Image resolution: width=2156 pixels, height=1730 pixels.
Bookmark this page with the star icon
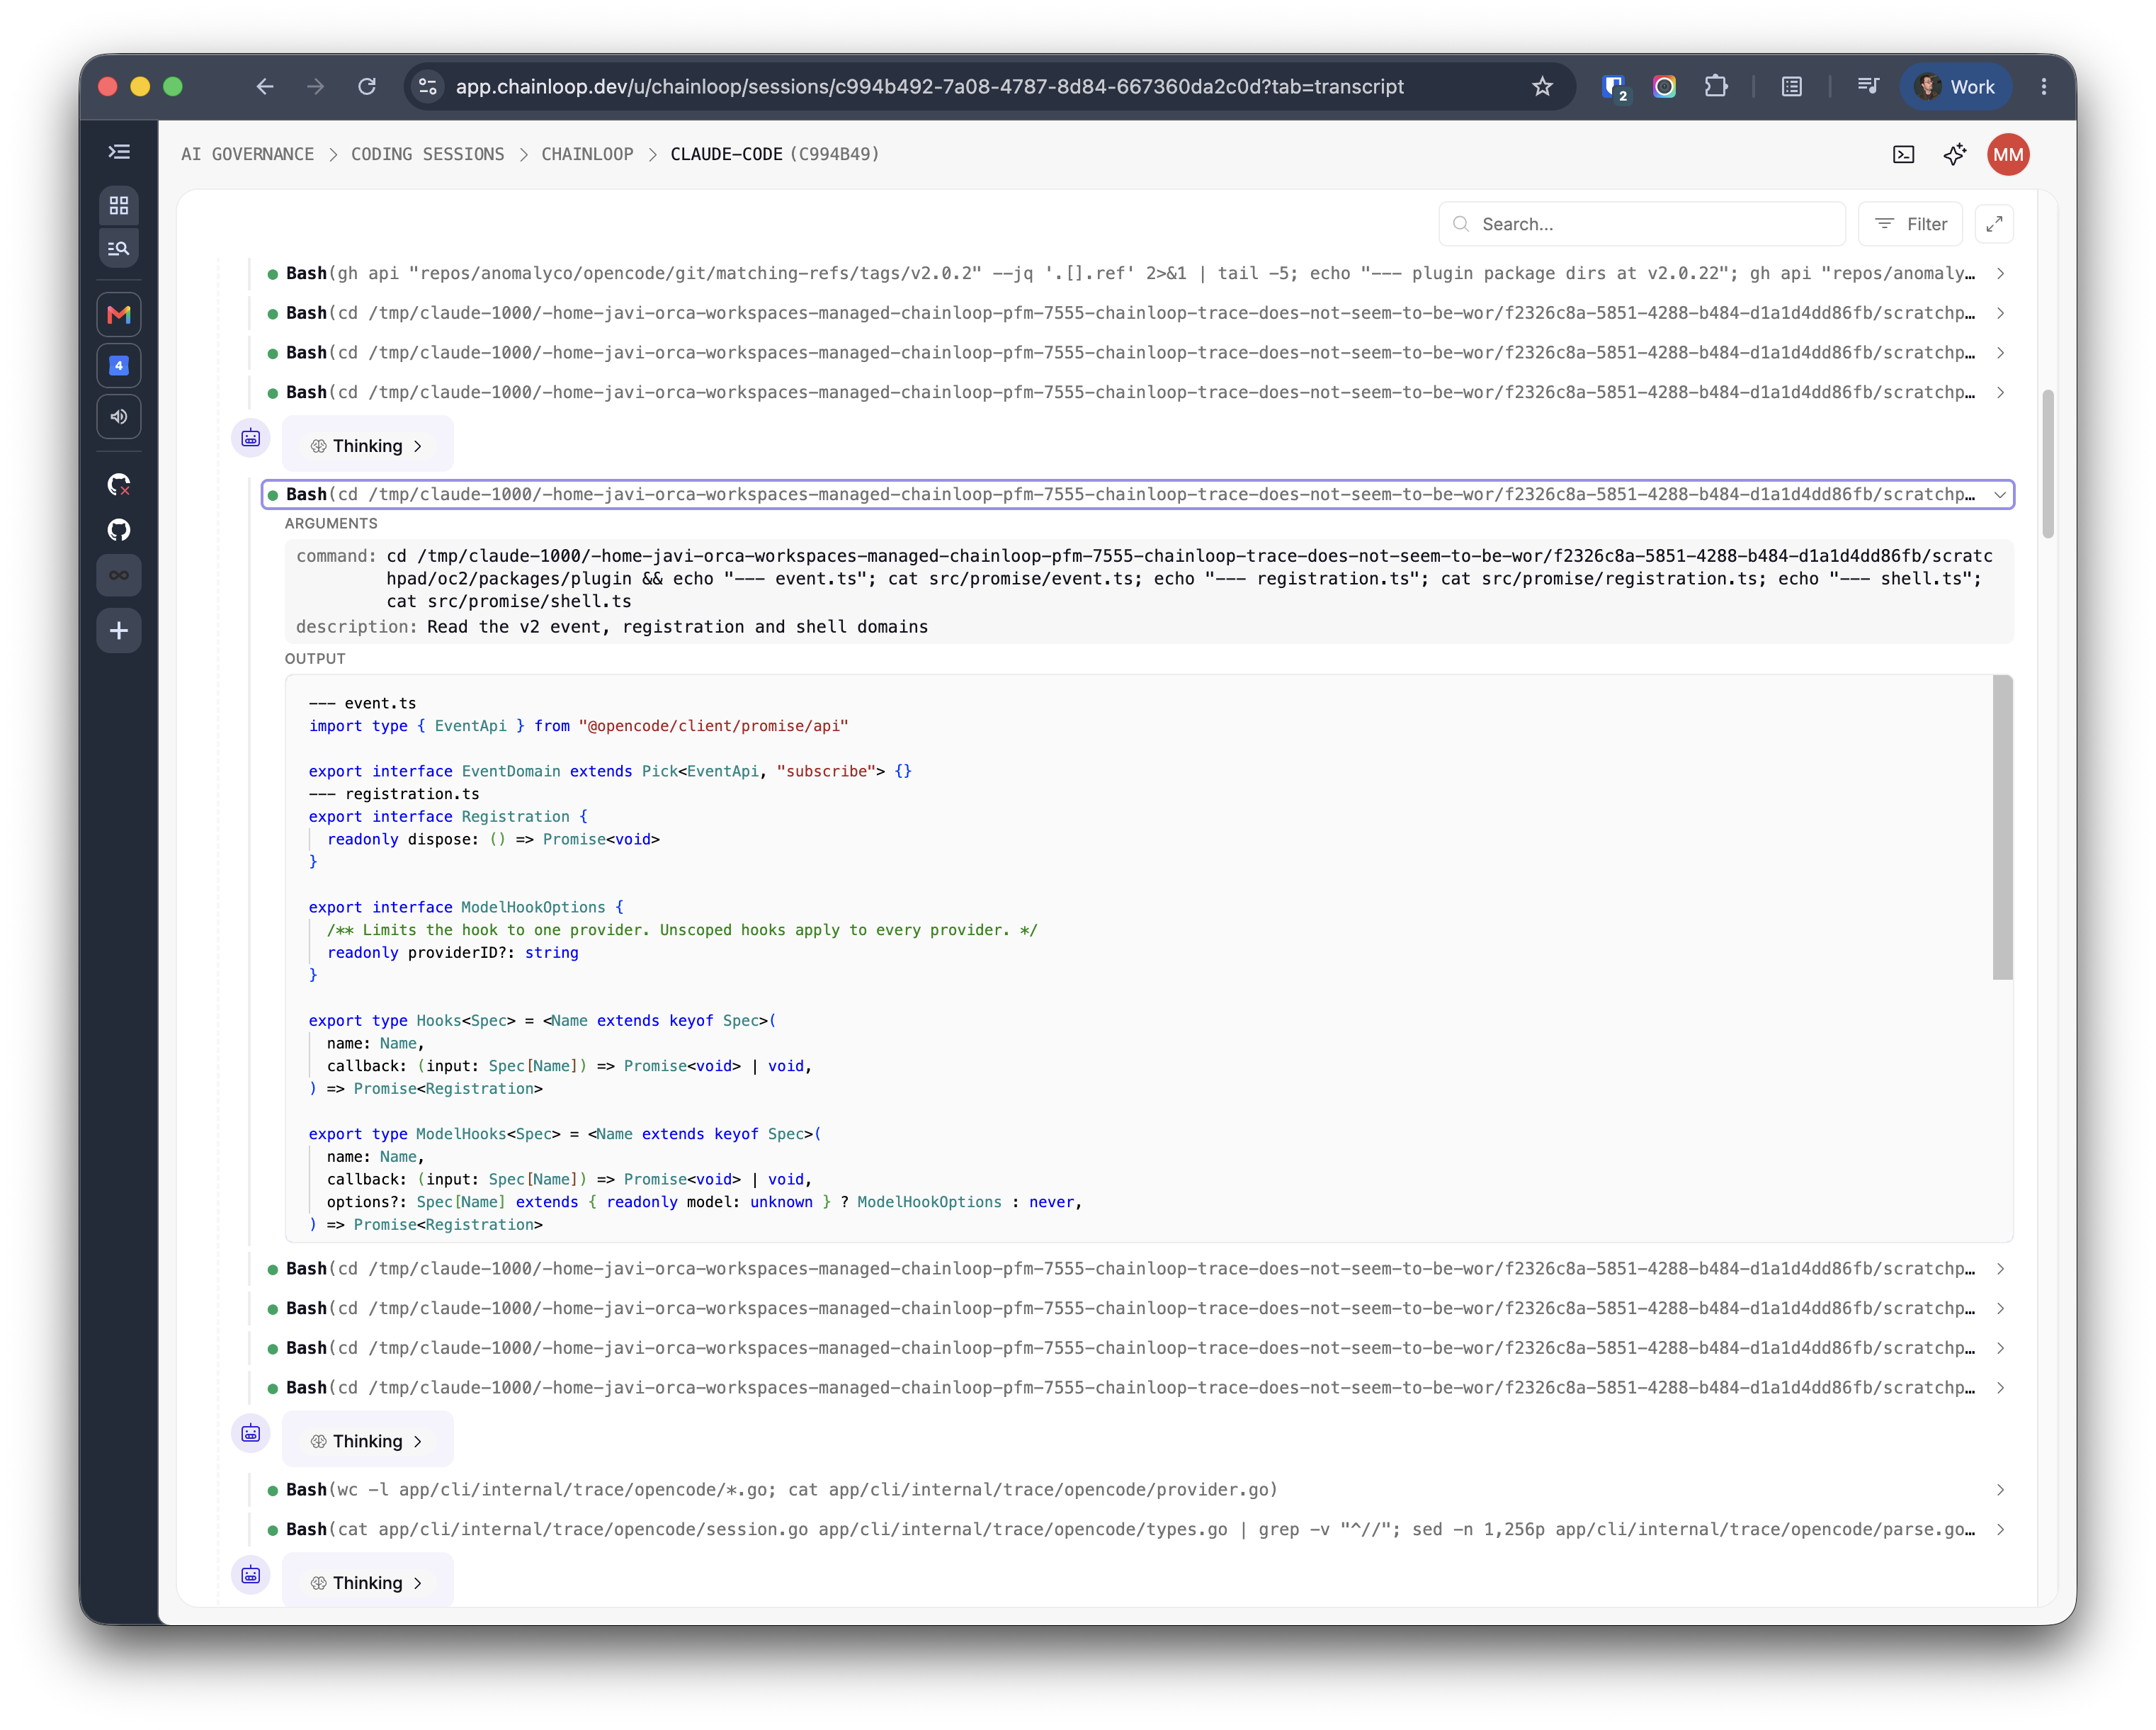tap(1542, 87)
